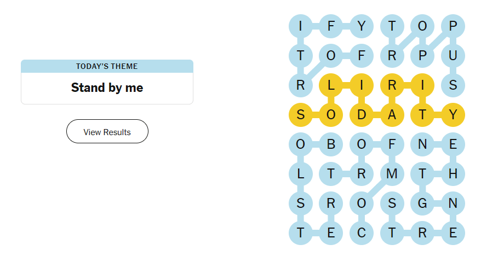Choose the letter B tile

[331, 144]
